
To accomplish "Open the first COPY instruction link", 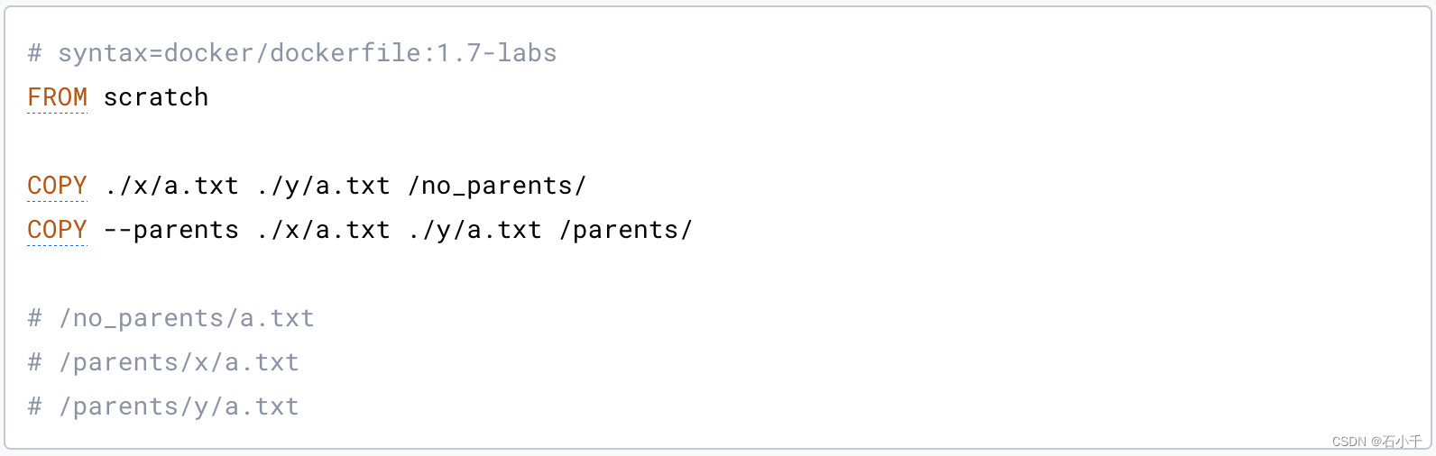I will (58, 186).
